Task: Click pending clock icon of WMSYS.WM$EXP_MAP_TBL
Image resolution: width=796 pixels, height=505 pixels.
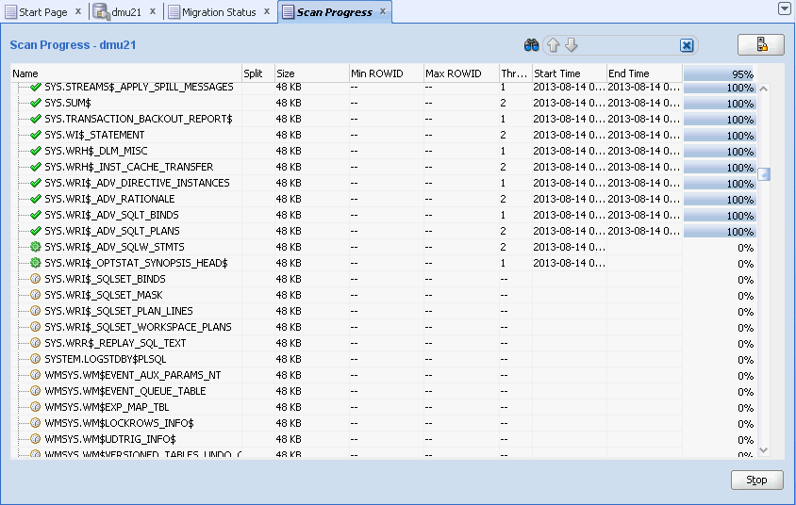Action: [x=35, y=407]
